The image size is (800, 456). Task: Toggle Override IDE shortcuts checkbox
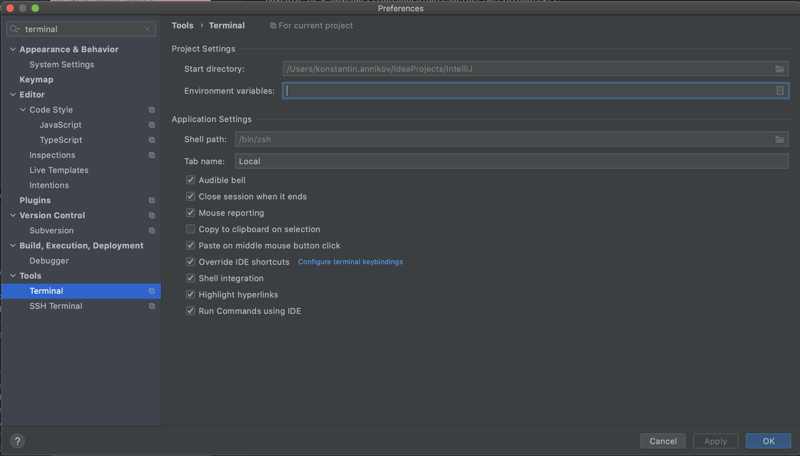point(191,262)
